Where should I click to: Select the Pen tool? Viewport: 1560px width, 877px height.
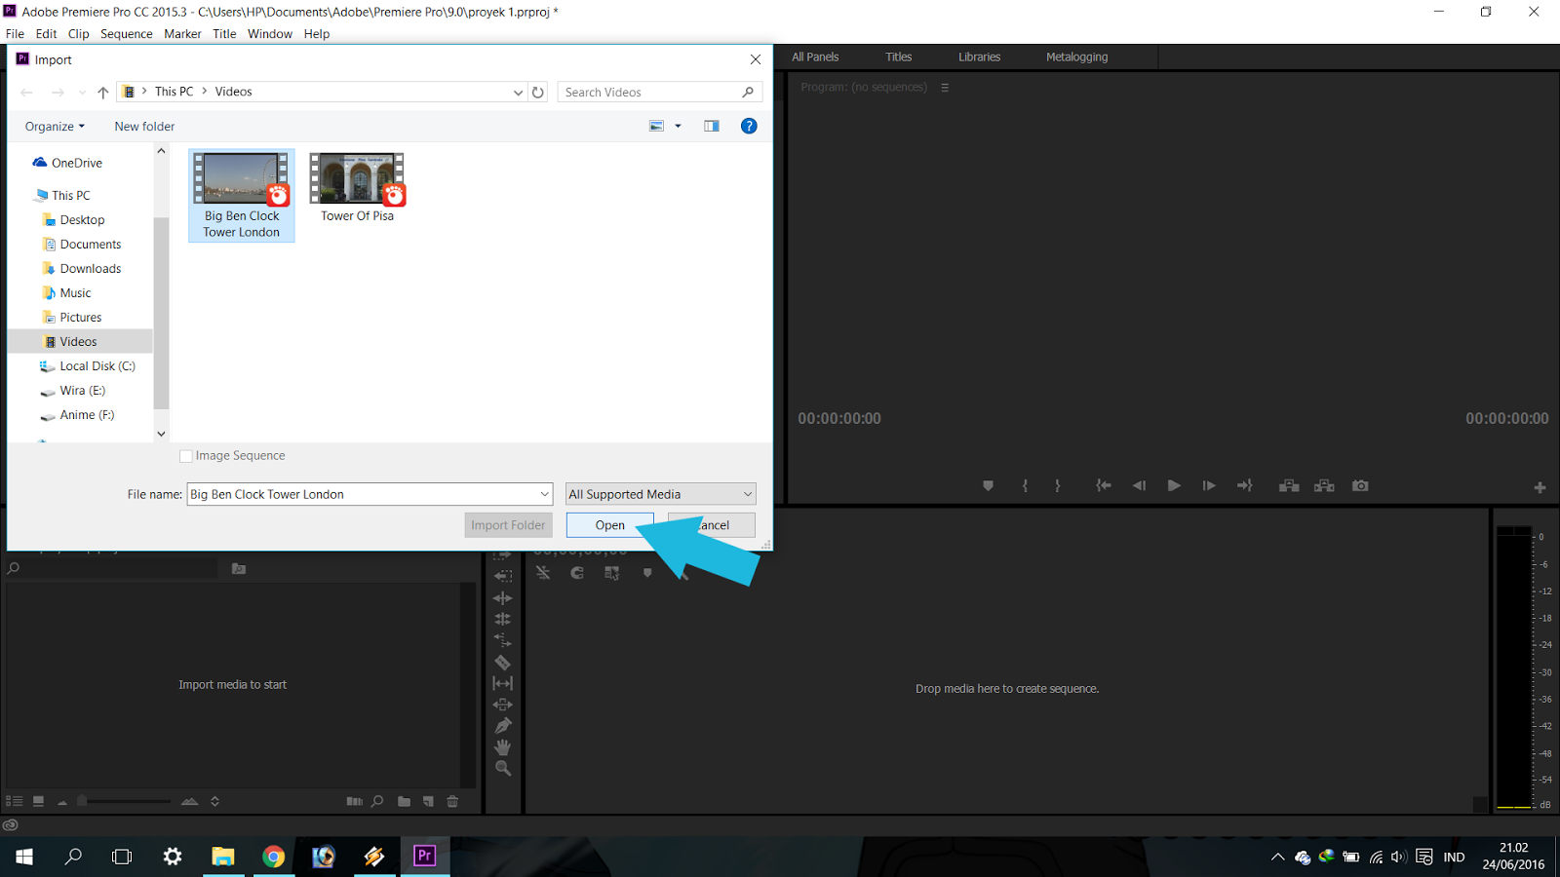[503, 726]
